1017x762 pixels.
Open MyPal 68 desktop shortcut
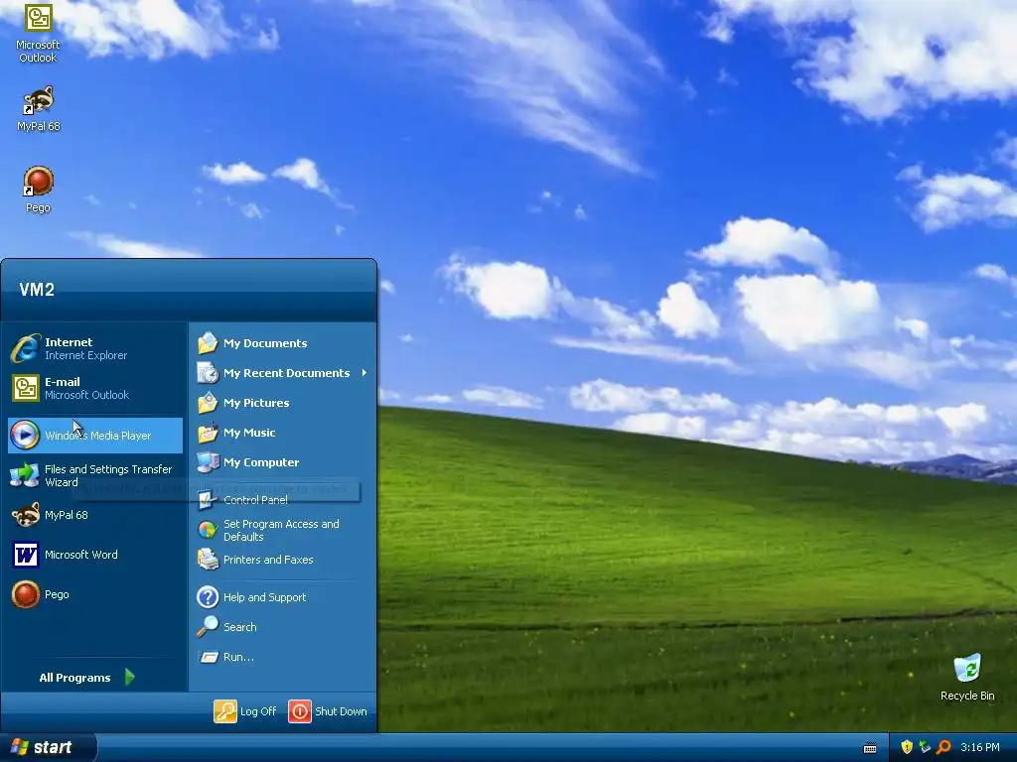pyautogui.click(x=39, y=109)
